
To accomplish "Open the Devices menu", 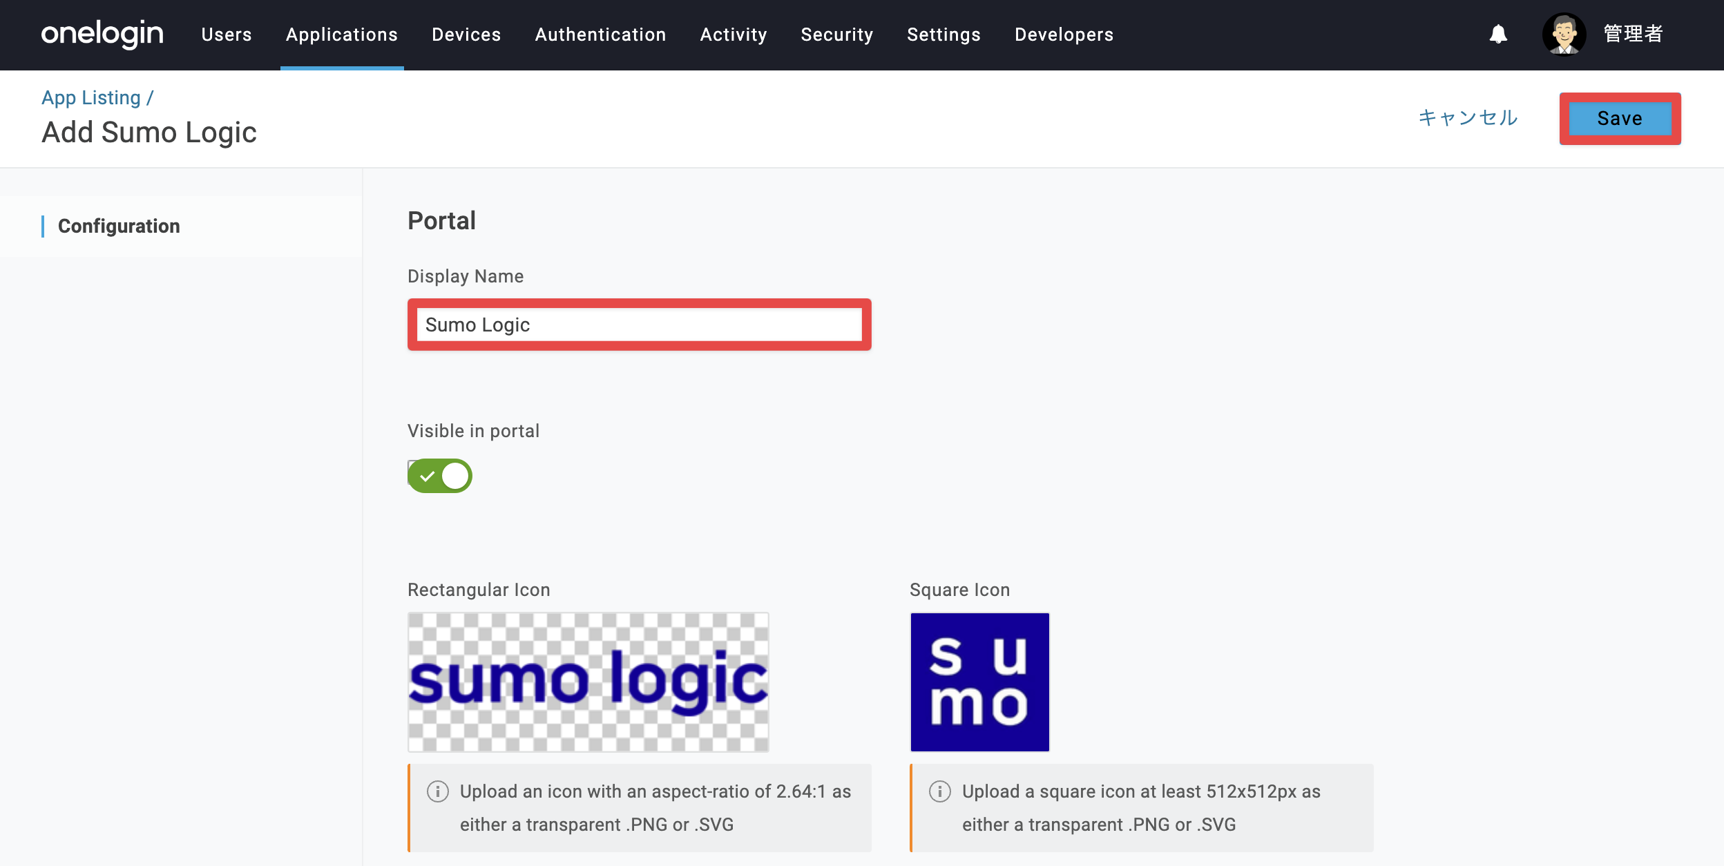I will pyautogui.click(x=466, y=35).
